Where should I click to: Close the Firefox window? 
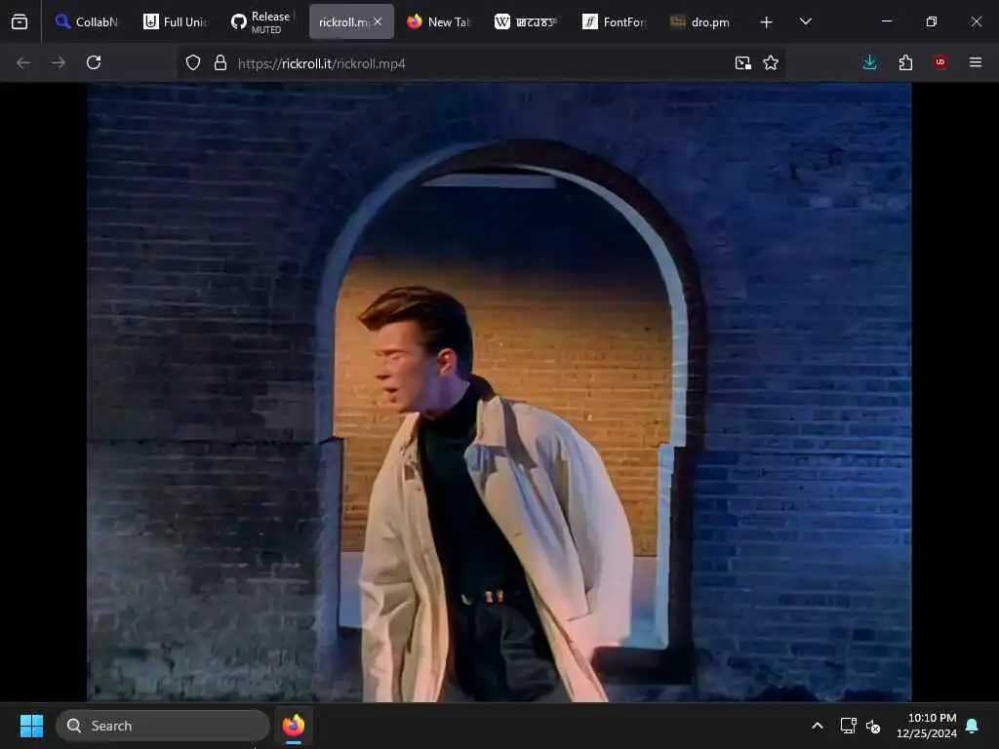[x=976, y=22]
